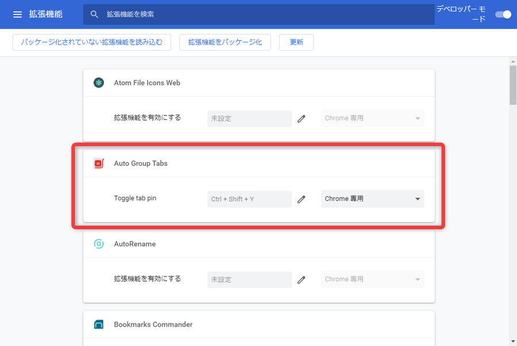Focus the 拡張機能を検索 search field
The height and width of the screenshot is (346, 517).
click(x=259, y=14)
